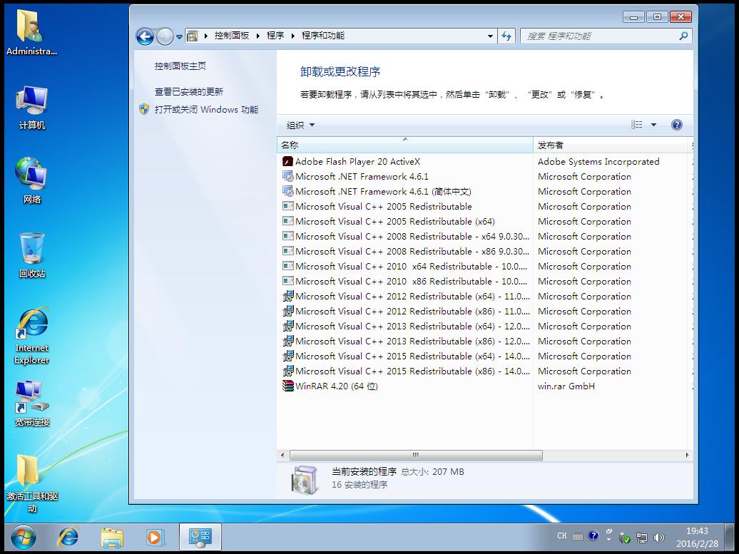Select Visual C++ 2008 Redistributable x86
Image resolution: width=739 pixels, height=554 pixels.
point(412,252)
